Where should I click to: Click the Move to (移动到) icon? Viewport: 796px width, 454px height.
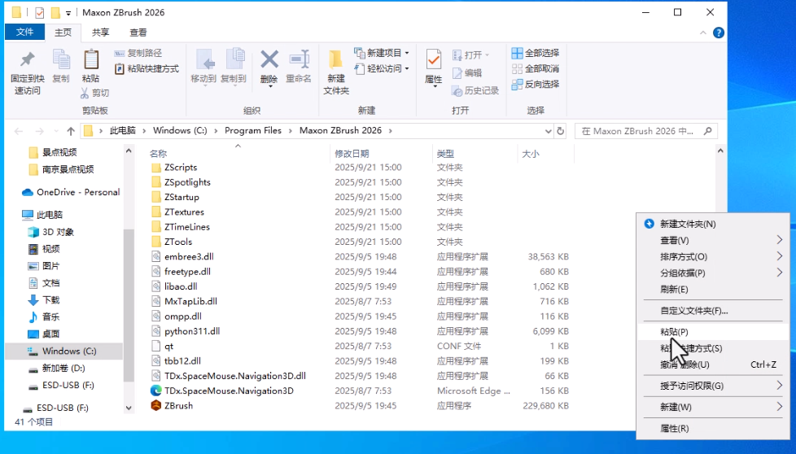204,60
